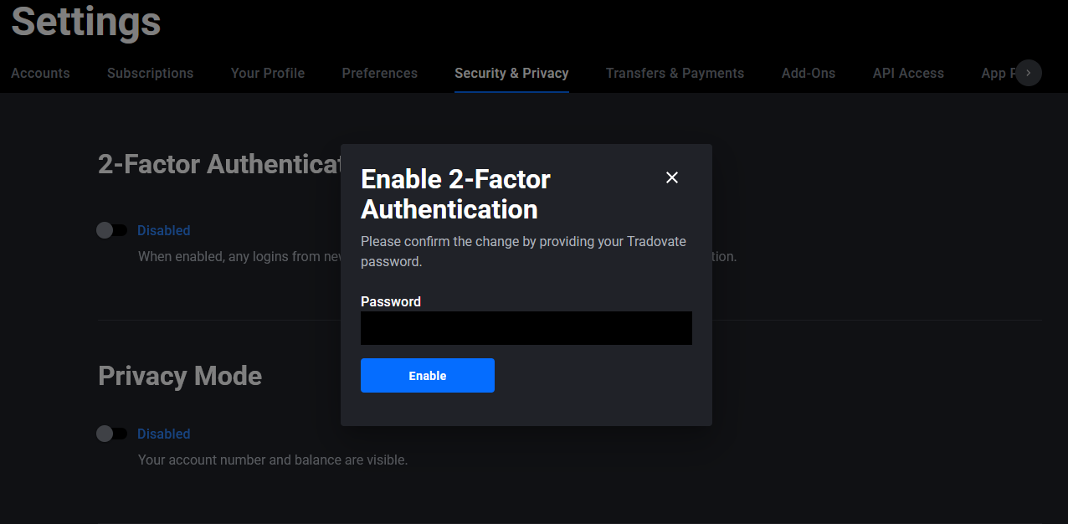Click 'Your account number and balance are visible.'
The width and height of the screenshot is (1068, 524).
[273, 460]
